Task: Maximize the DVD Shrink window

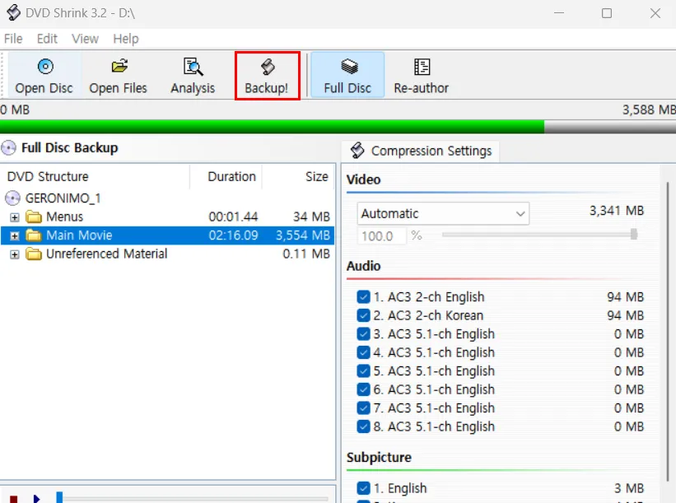Action: (607, 13)
